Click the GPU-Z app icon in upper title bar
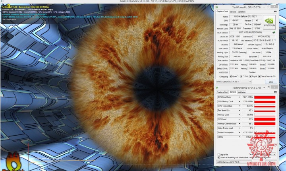This screenshot has height=171, width=286. (217, 7)
